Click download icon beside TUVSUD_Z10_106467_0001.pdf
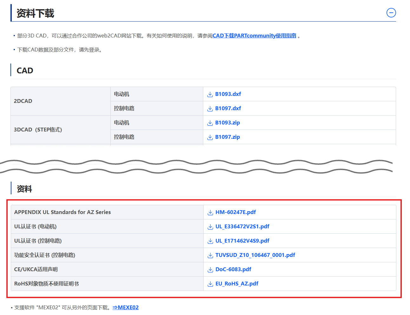410x315 pixels. click(x=210, y=255)
